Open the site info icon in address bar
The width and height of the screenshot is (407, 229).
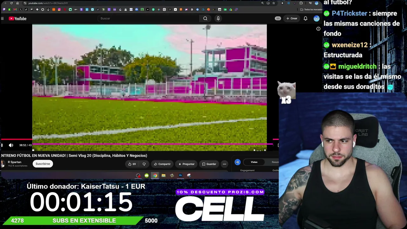(x=25, y=3)
